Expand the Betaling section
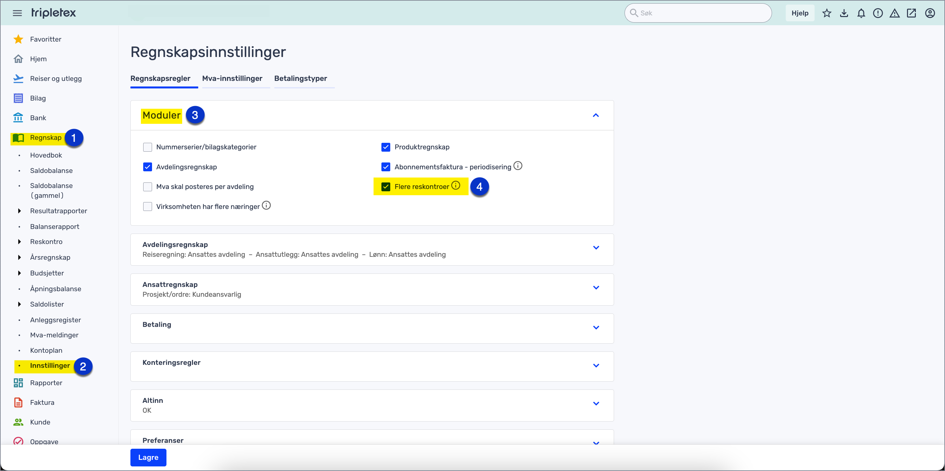 [596, 328]
